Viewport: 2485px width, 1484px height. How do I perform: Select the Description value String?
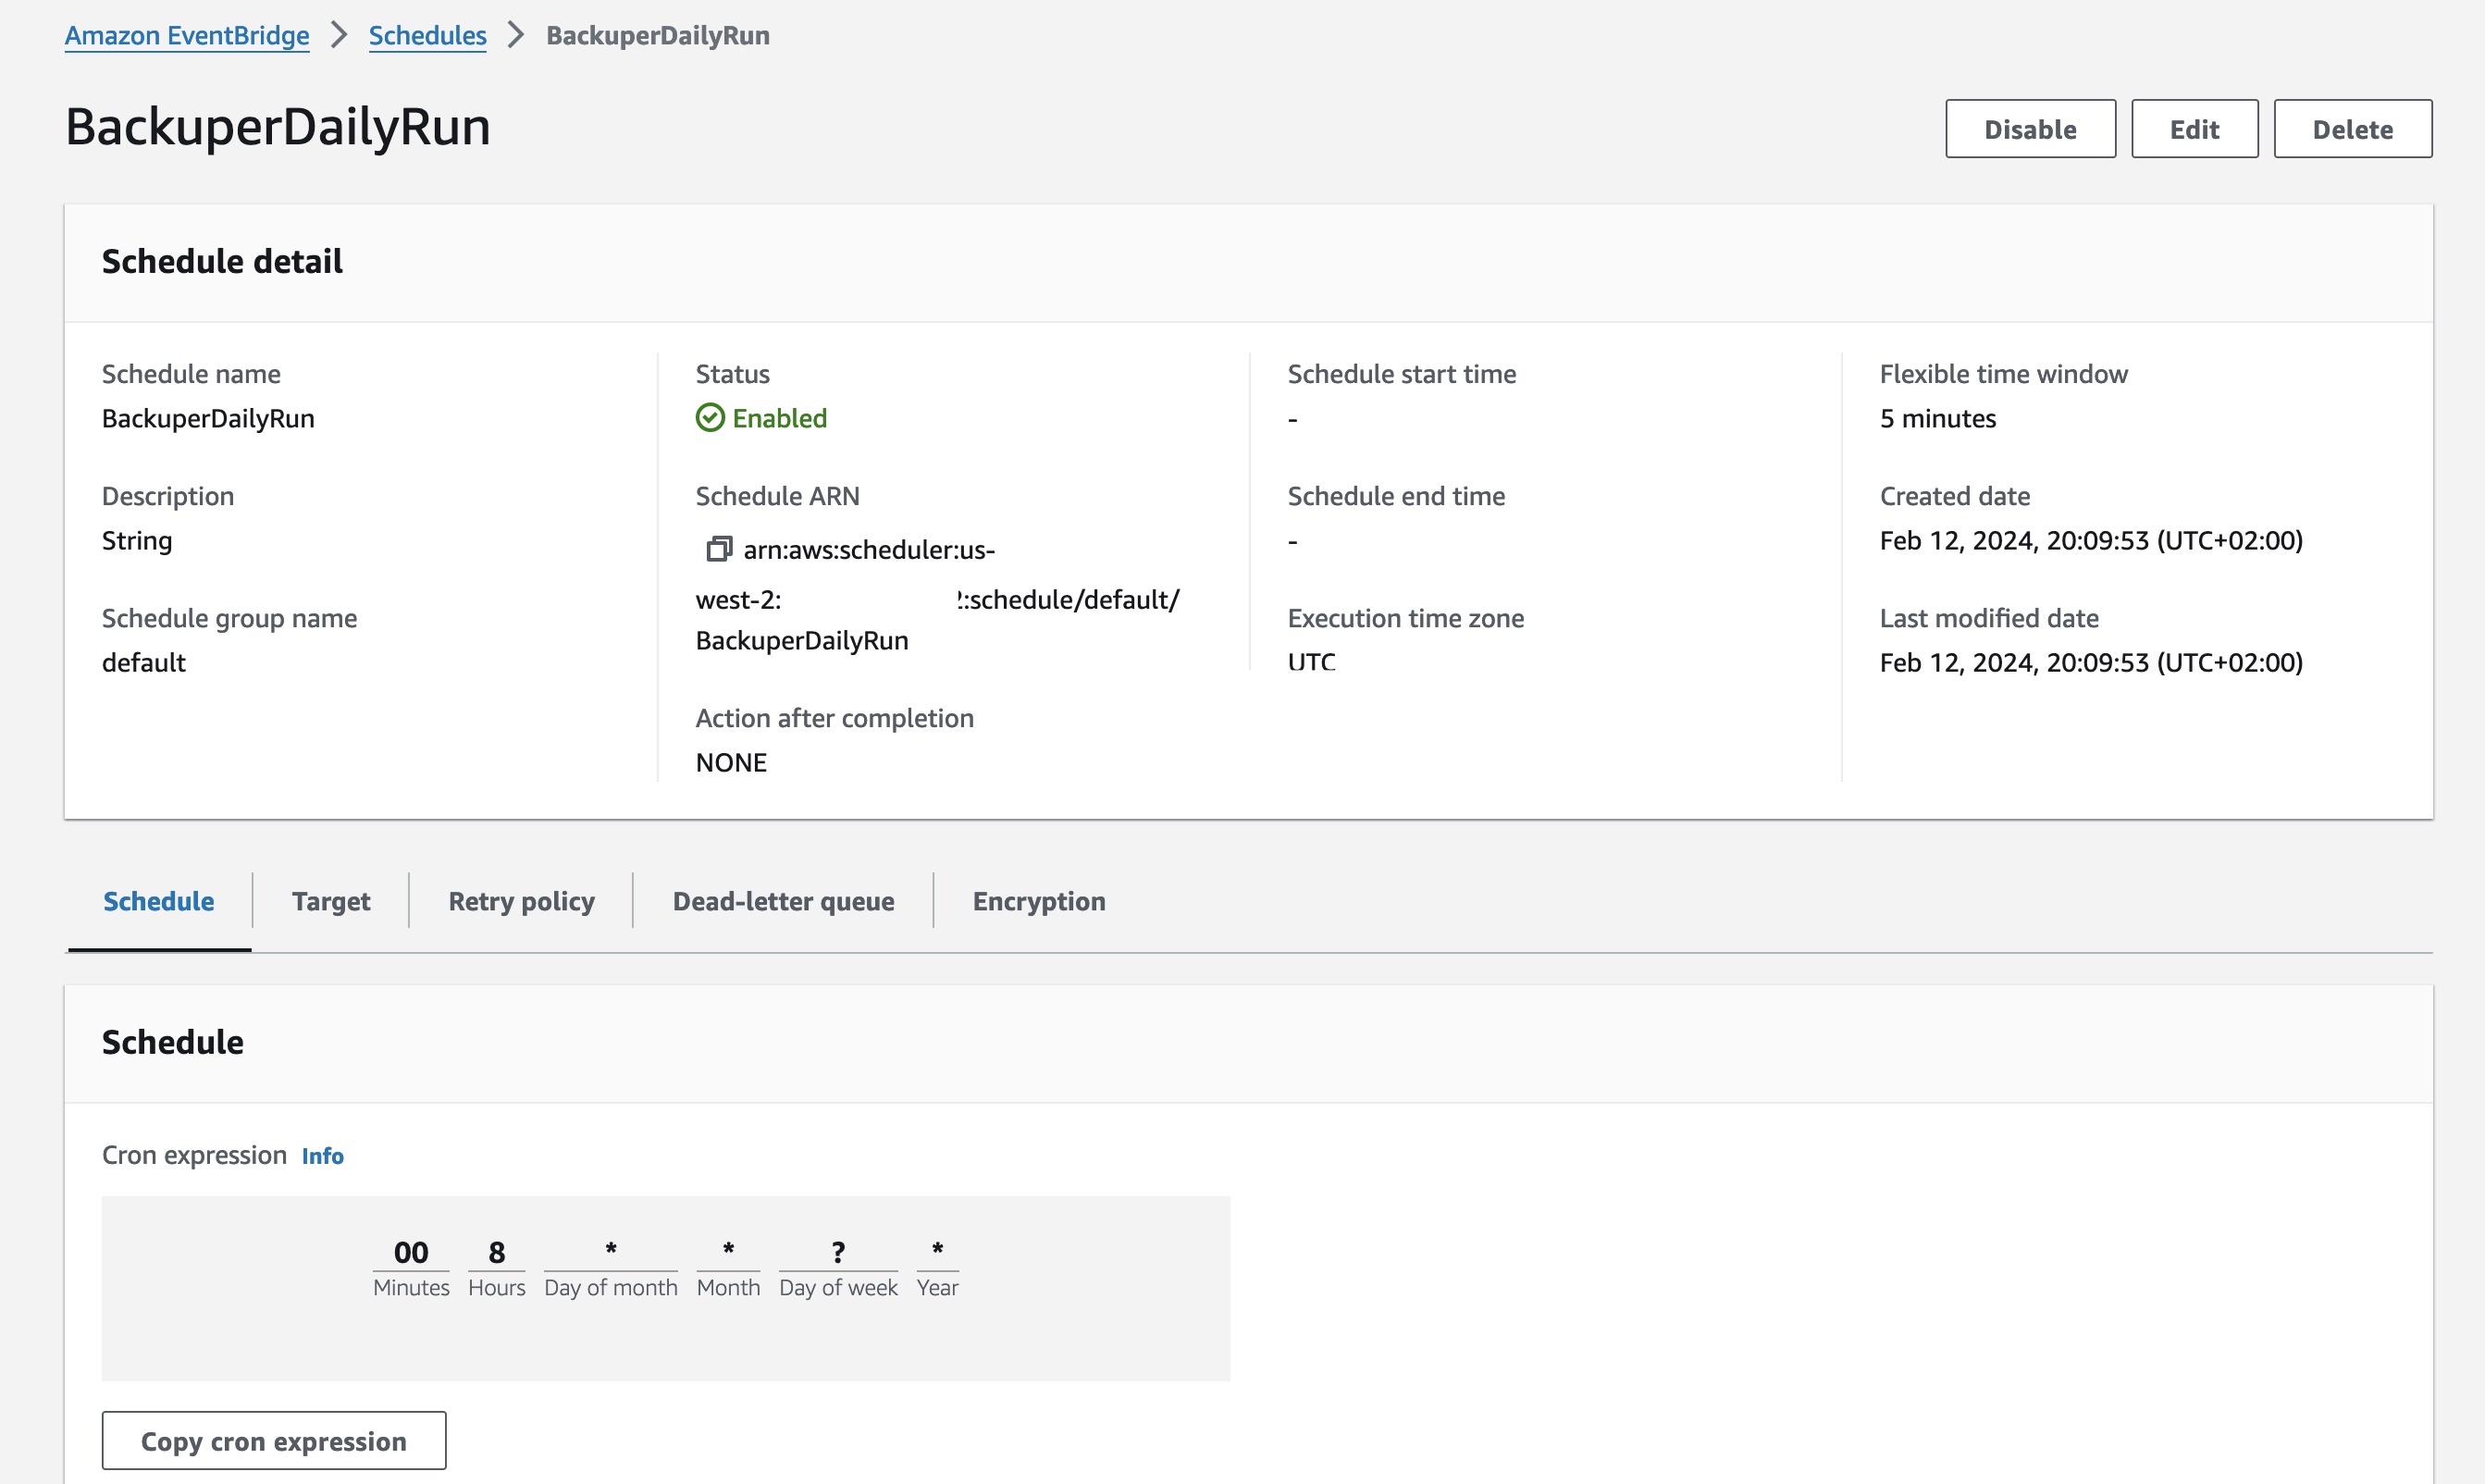click(137, 540)
